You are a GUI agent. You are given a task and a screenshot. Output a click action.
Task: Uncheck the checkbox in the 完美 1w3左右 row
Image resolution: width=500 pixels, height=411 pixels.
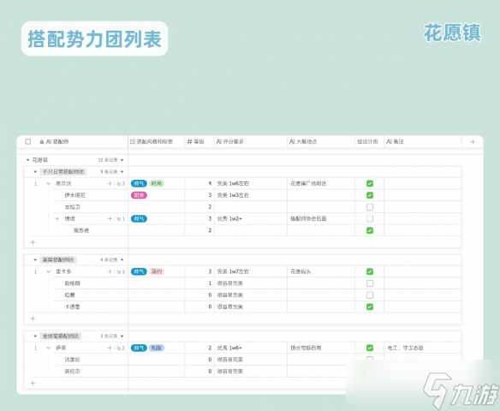tap(370, 195)
